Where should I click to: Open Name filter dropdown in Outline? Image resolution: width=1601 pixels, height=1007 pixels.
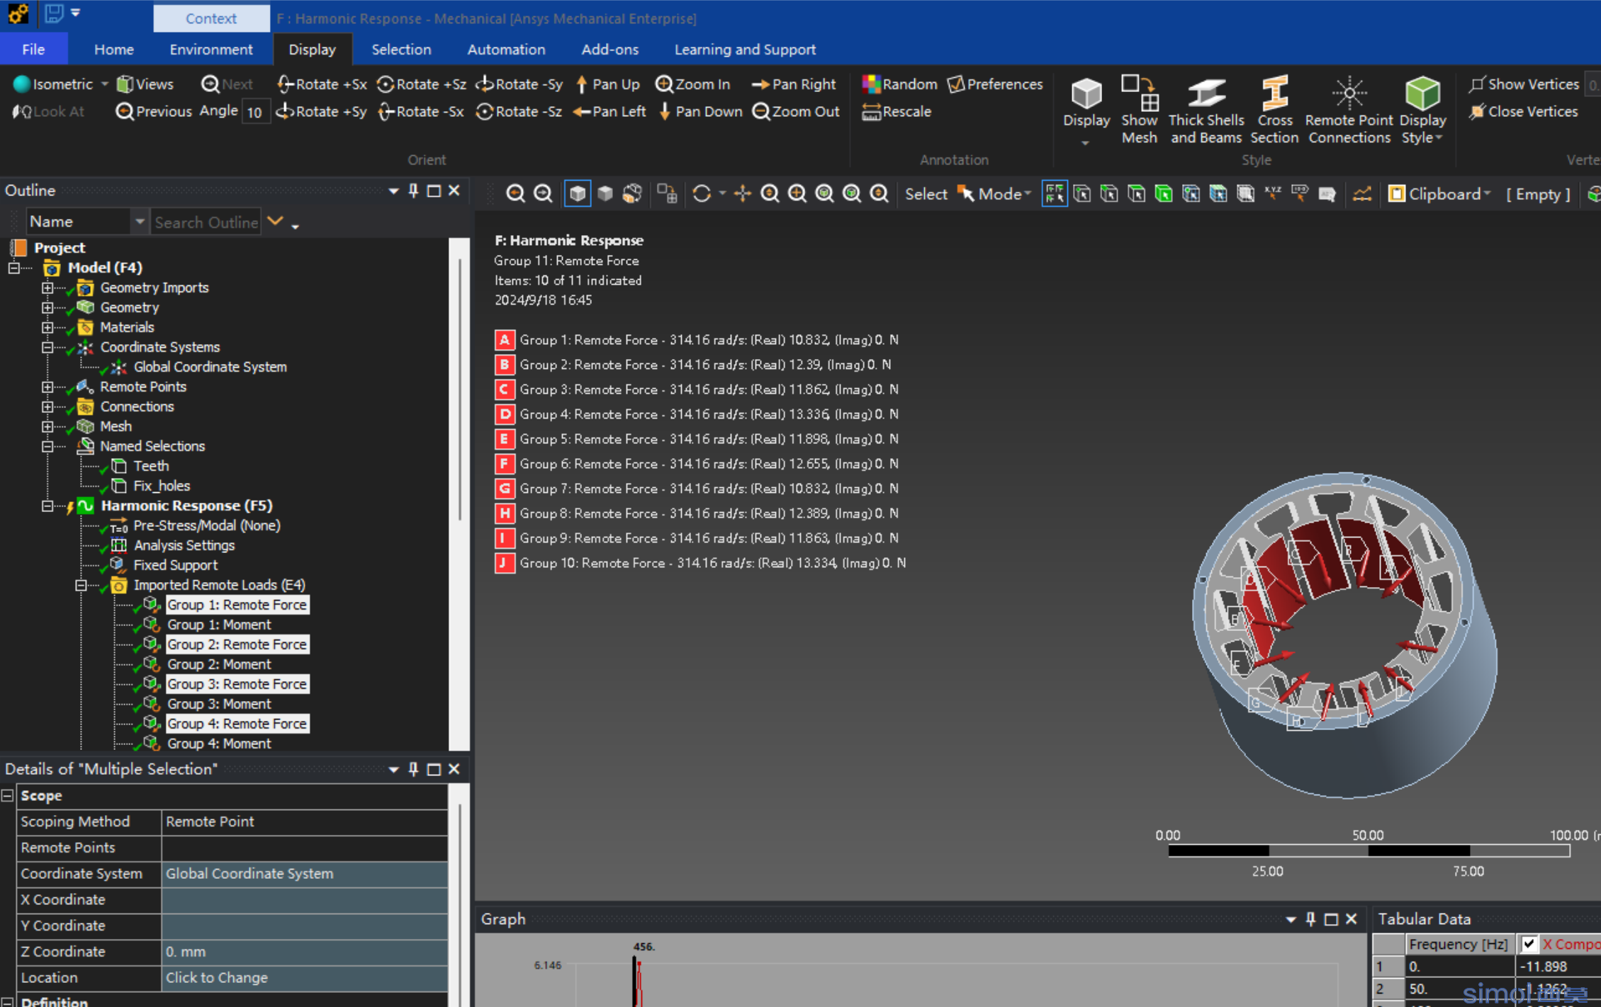(140, 222)
